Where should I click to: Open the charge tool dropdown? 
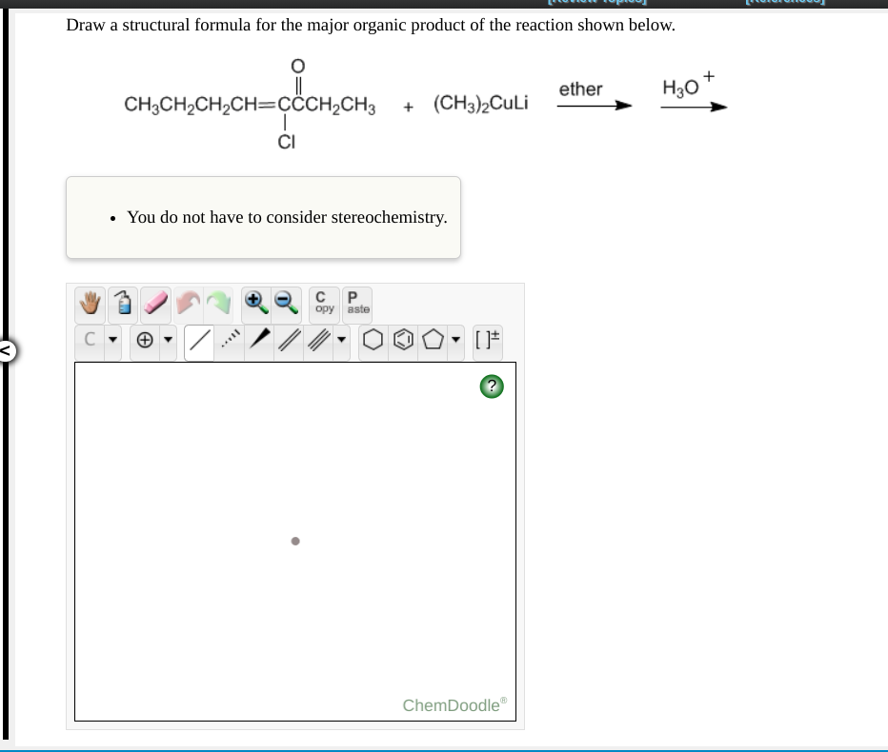(168, 341)
